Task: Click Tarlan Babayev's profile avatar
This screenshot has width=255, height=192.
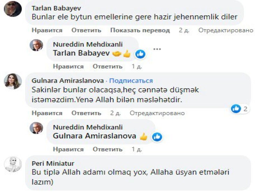Action: click(x=13, y=8)
